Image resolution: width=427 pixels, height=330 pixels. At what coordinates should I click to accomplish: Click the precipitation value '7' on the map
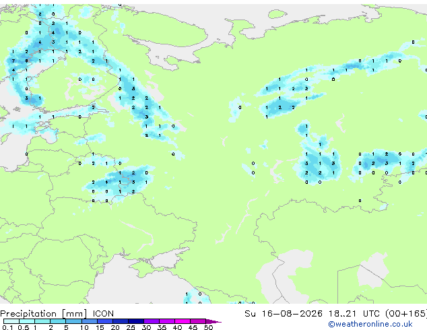coord(13,61)
